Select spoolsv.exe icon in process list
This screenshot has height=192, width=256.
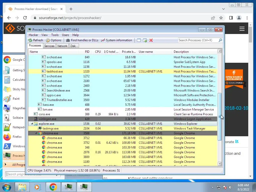(43, 62)
